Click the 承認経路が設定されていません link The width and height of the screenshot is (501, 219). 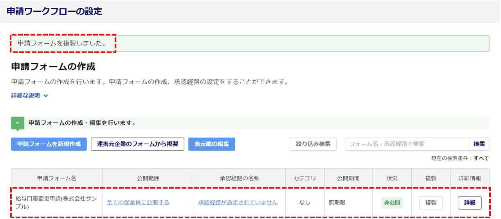tap(238, 203)
